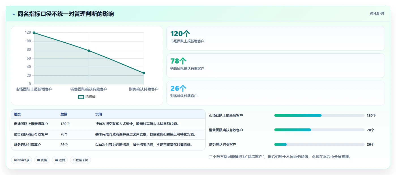Click the panel title 同名指标口径不统一对管理判断的影响
This screenshot has height=175, width=396.
[x=66, y=14]
